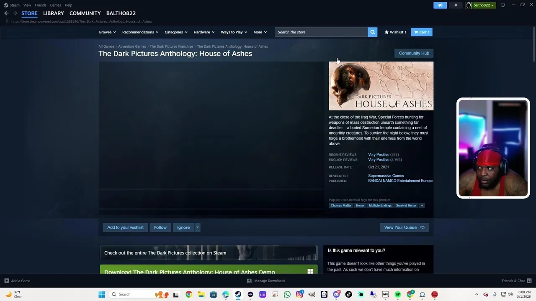This screenshot has width=536, height=301.
Task: Open the LIBRARY tab
Action: [54, 13]
